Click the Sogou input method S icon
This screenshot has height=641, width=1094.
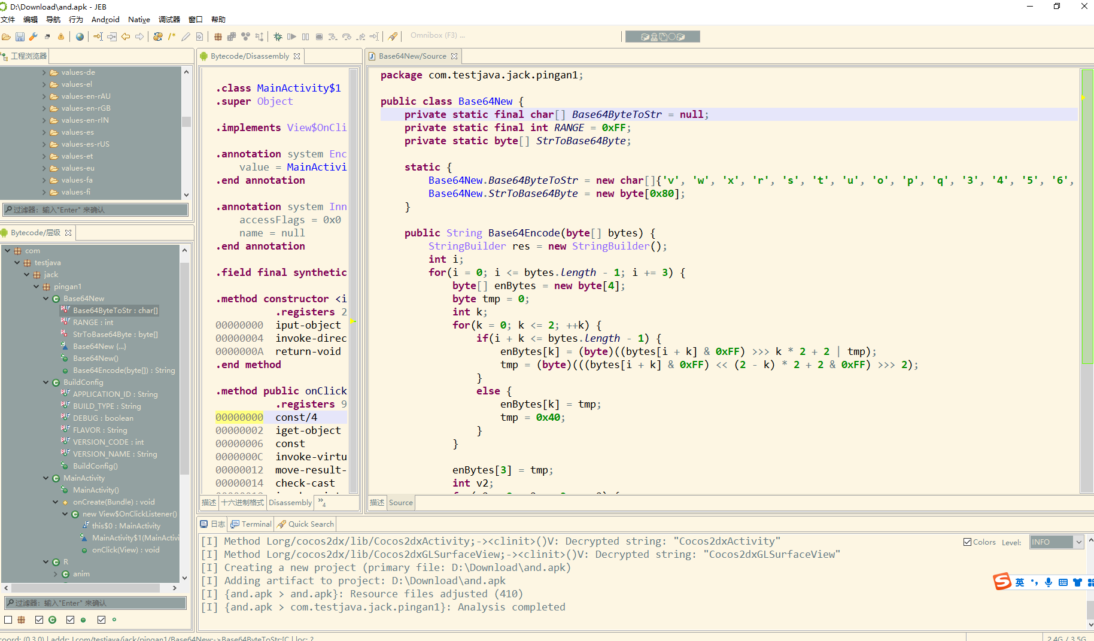click(1002, 582)
